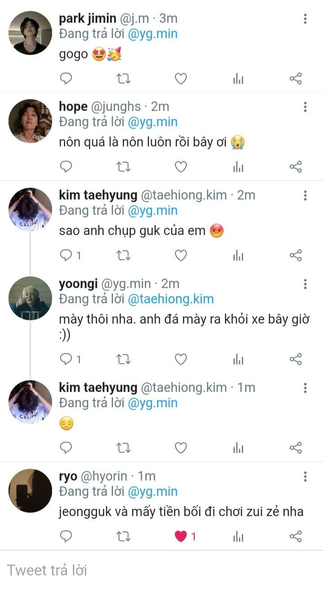Retweet park jimin's "gogo" tweet
This screenshot has height=589, width=323.
tap(123, 79)
